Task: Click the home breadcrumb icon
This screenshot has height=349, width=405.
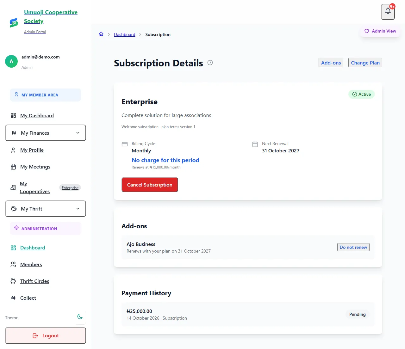Action: [x=101, y=34]
